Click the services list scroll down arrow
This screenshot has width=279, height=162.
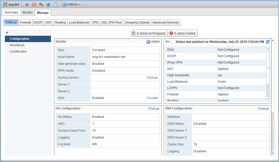[x=268, y=99]
